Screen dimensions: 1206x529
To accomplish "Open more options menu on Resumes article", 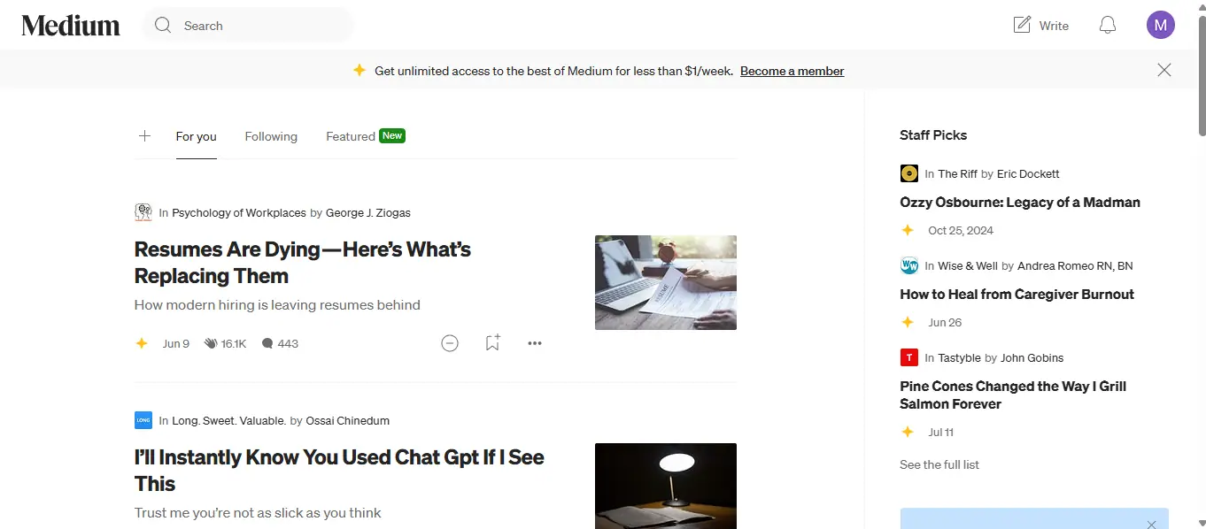I will tap(535, 343).
